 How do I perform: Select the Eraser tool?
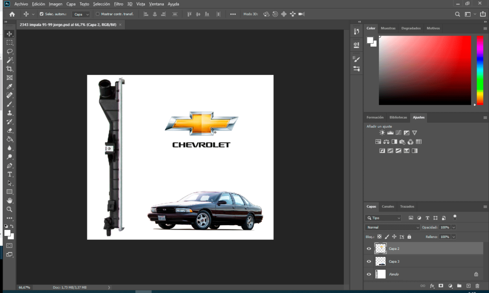[9, 131]
